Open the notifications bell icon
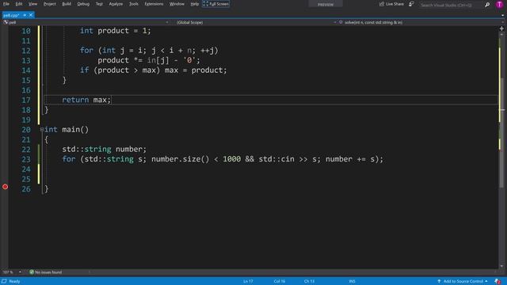 (x=497, y=282)
